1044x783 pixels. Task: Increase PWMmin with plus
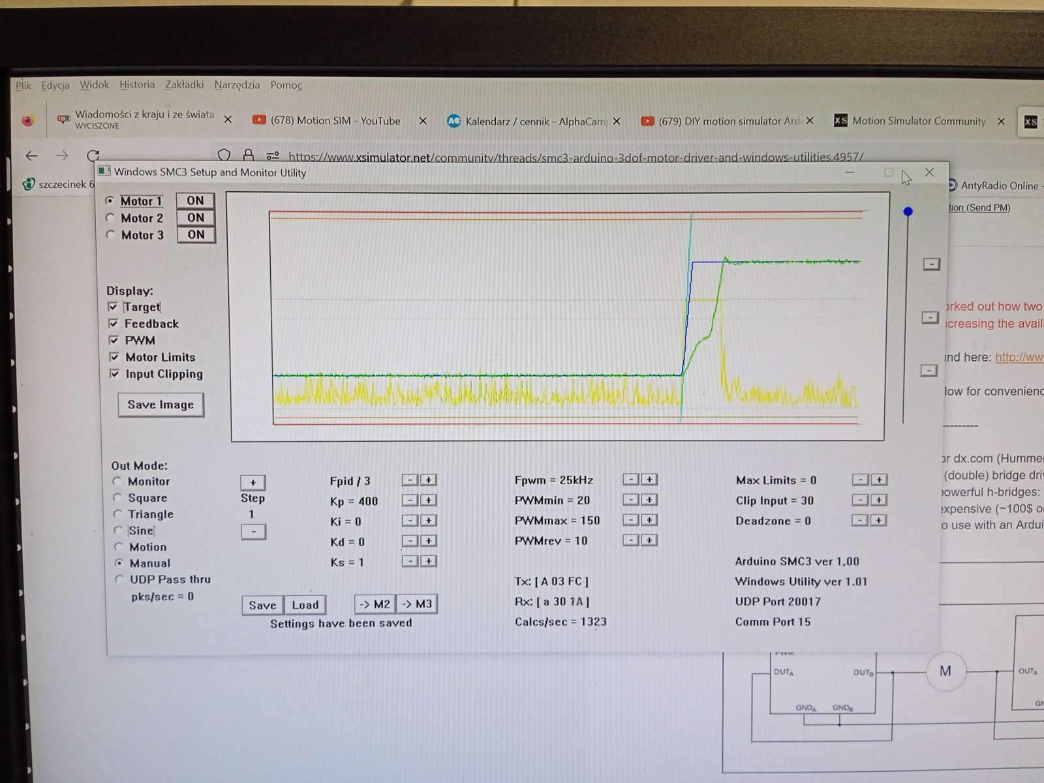[649, 500]
